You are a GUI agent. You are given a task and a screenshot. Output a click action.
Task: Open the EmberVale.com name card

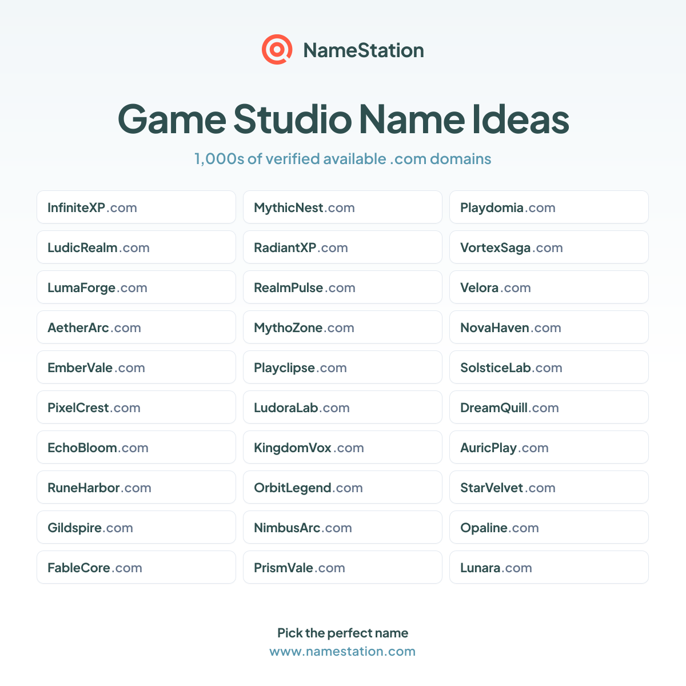[x=137, y=367]
